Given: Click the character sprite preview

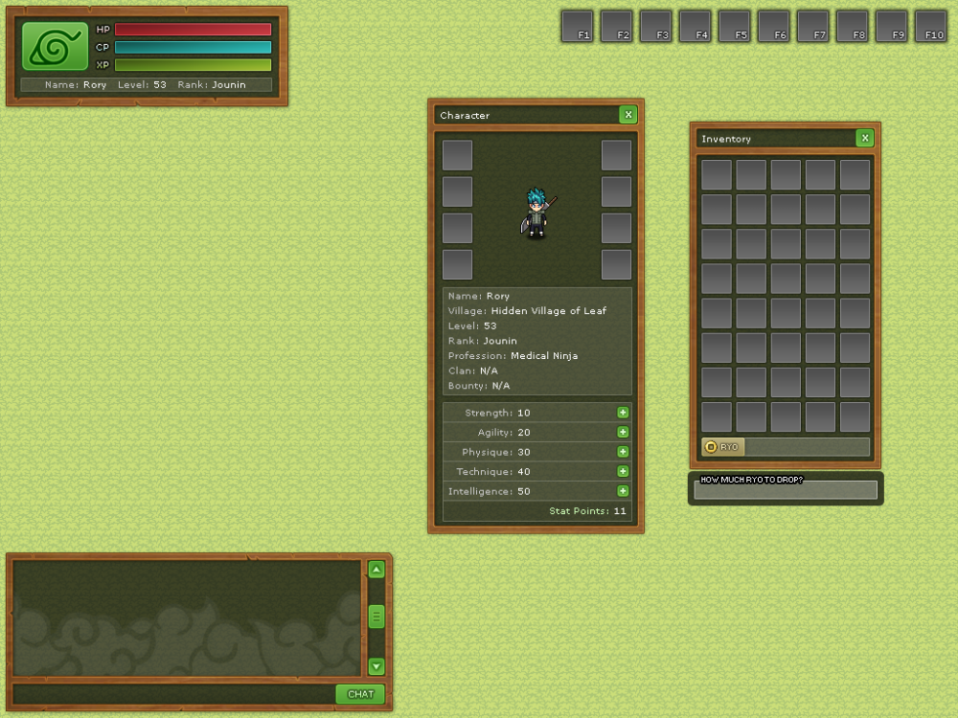Looking at the screenshot, I should (536, 213).
